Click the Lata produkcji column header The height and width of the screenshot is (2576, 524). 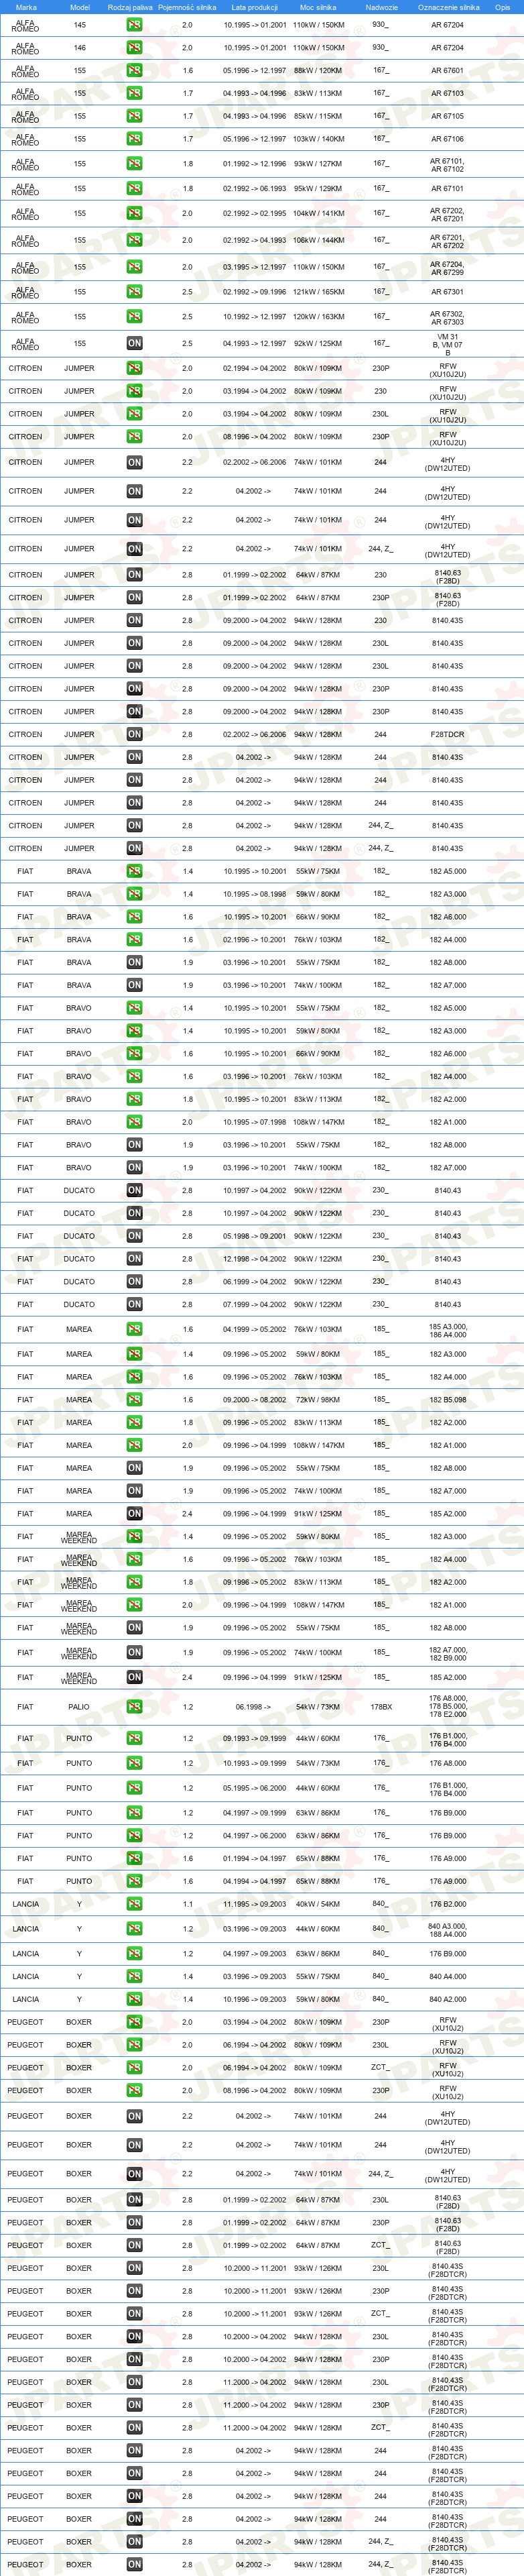[x=255, y=7]
